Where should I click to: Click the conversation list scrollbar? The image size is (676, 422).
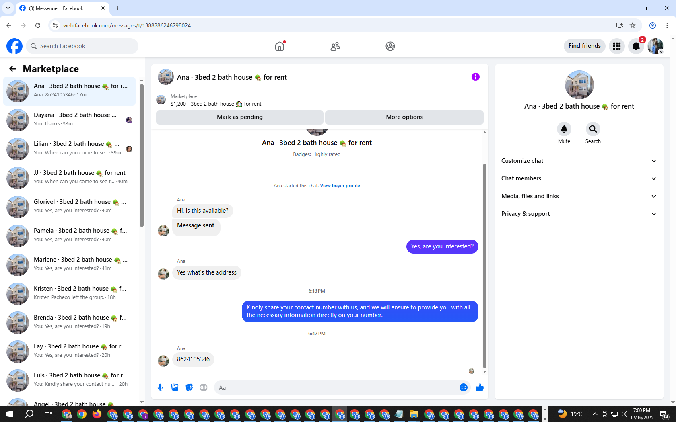[x=142, y=155]
